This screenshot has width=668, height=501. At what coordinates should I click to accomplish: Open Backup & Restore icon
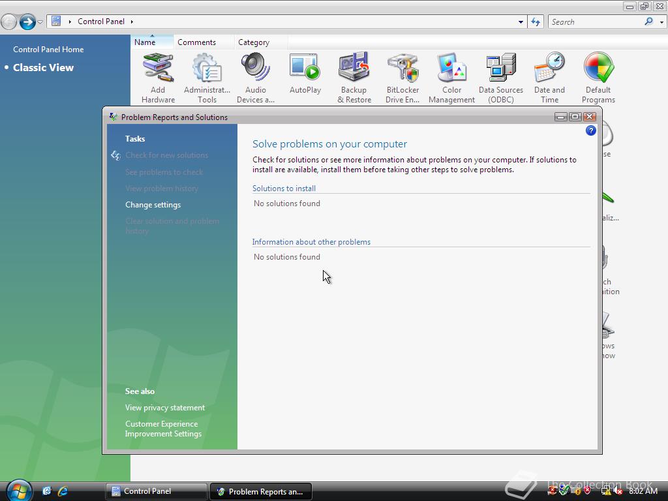[x=354, y=78]
